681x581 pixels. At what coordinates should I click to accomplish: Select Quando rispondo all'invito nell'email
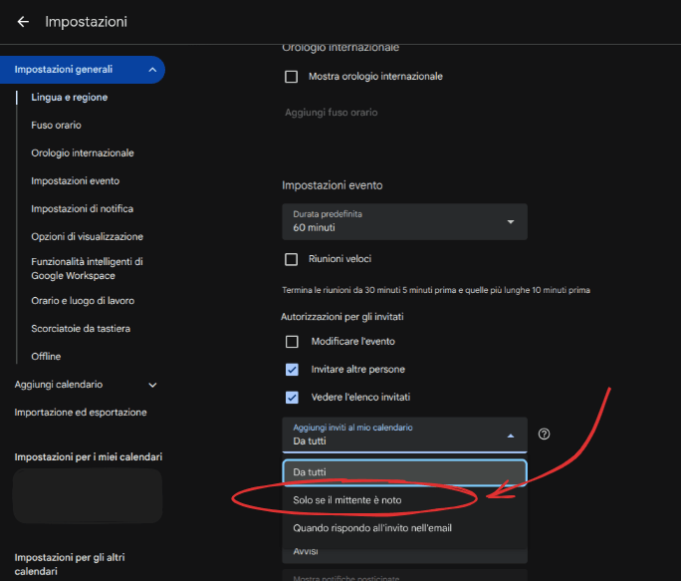point(372,528)
